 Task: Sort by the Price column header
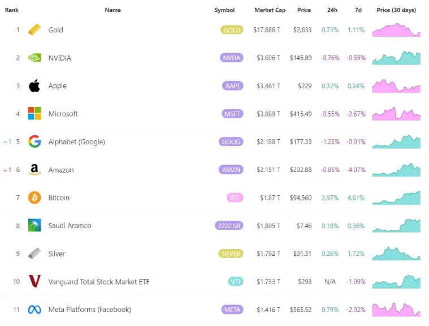(x=304, y=10)
